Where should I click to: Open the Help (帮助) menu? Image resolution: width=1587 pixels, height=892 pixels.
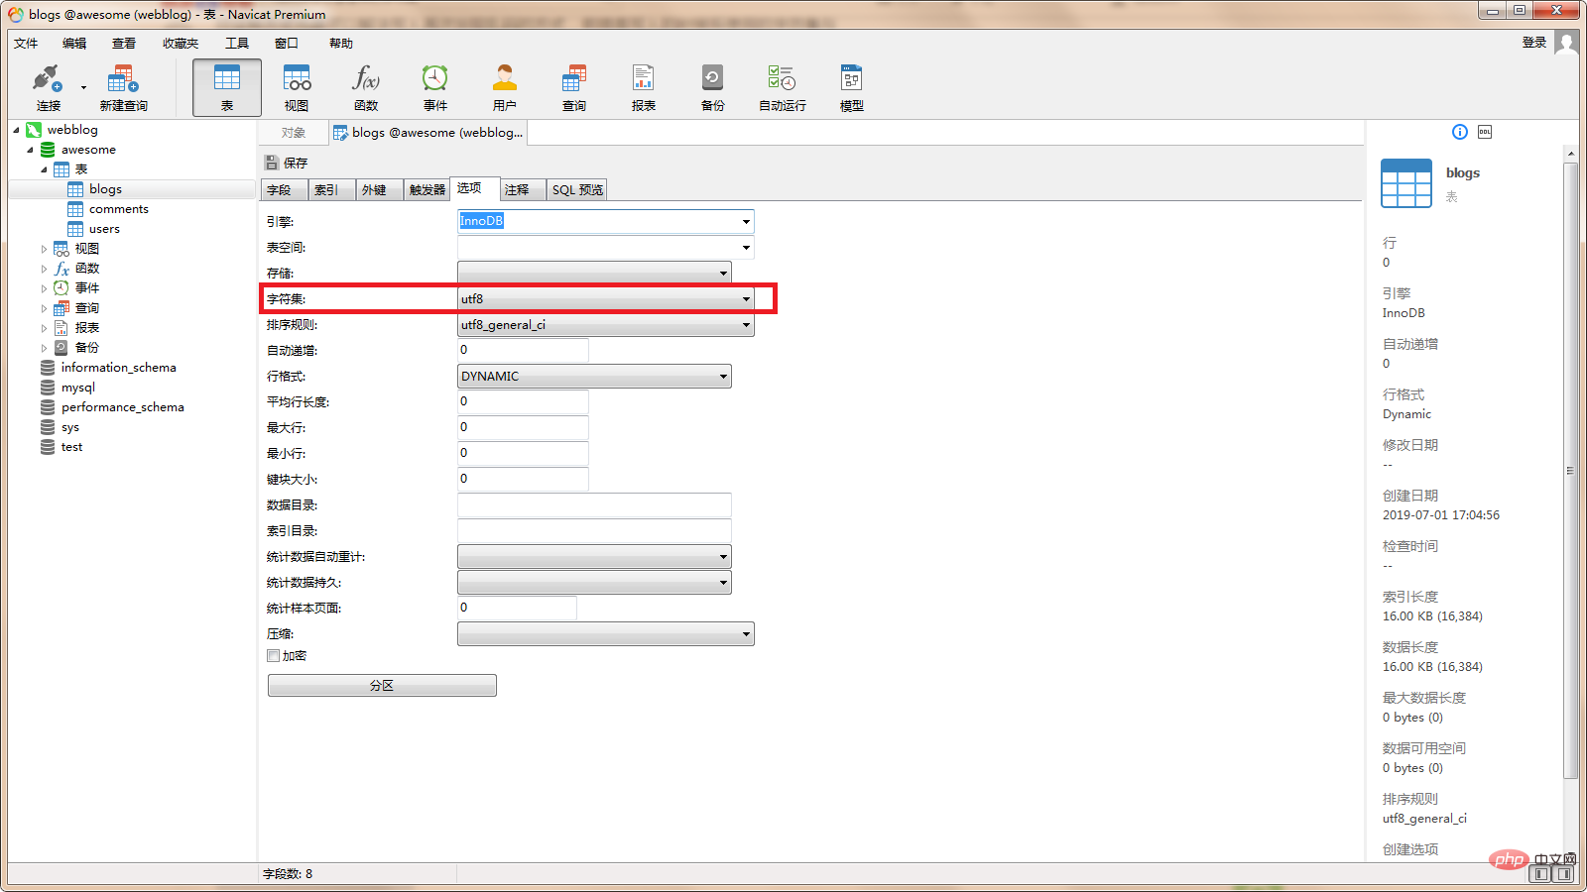pos(341,44)
